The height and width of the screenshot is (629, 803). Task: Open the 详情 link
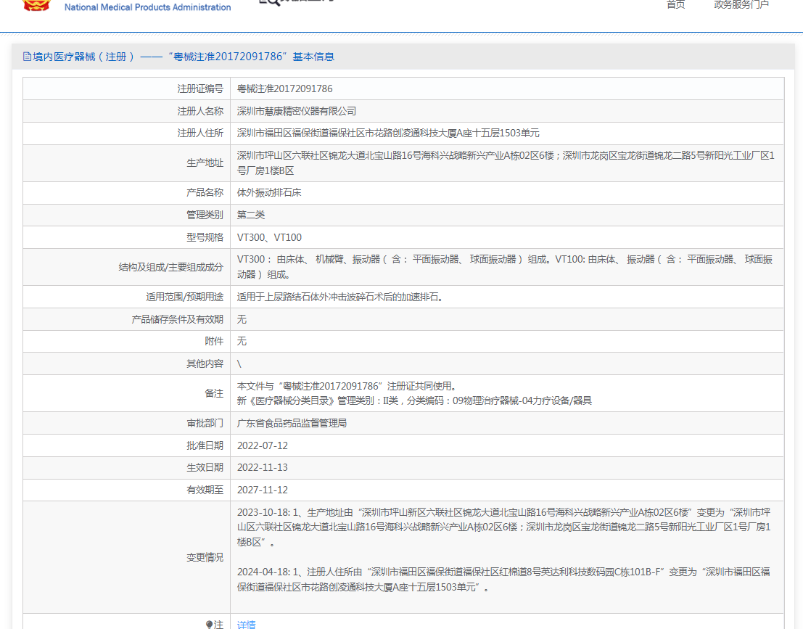tap(247, 624)
